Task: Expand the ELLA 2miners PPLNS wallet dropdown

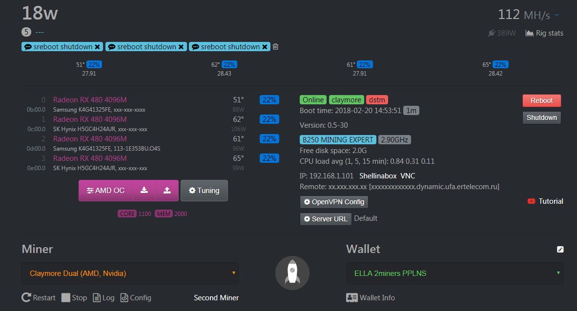Action: tap(454, 273)
